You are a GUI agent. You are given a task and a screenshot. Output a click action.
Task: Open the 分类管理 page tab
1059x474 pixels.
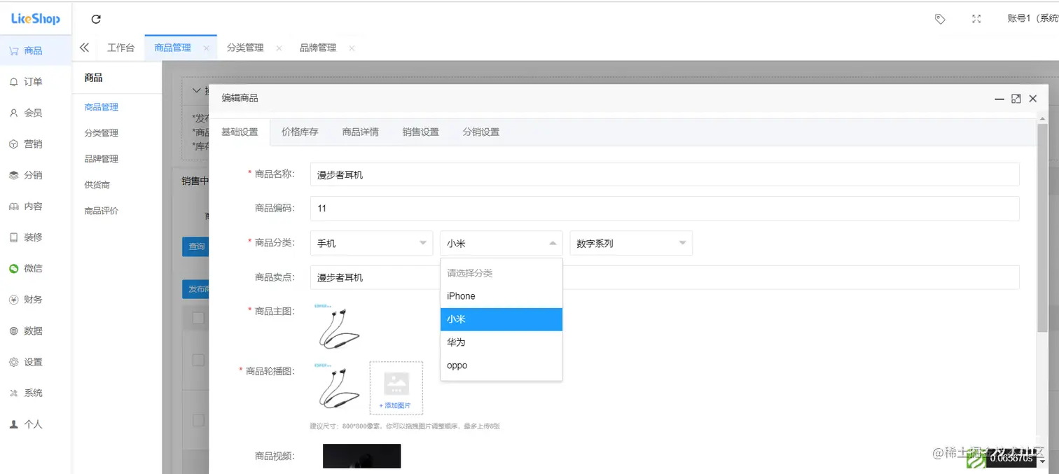[x=245, y=48]
